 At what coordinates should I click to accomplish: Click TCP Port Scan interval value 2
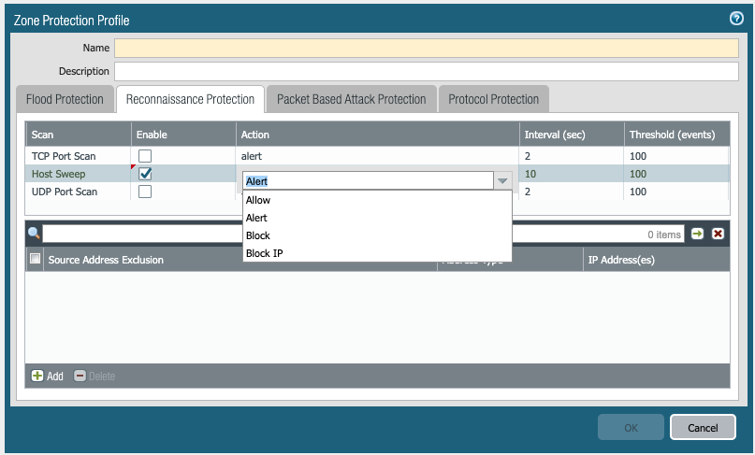point(528,156)
